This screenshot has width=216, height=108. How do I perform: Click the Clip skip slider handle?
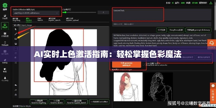point(66,12)
